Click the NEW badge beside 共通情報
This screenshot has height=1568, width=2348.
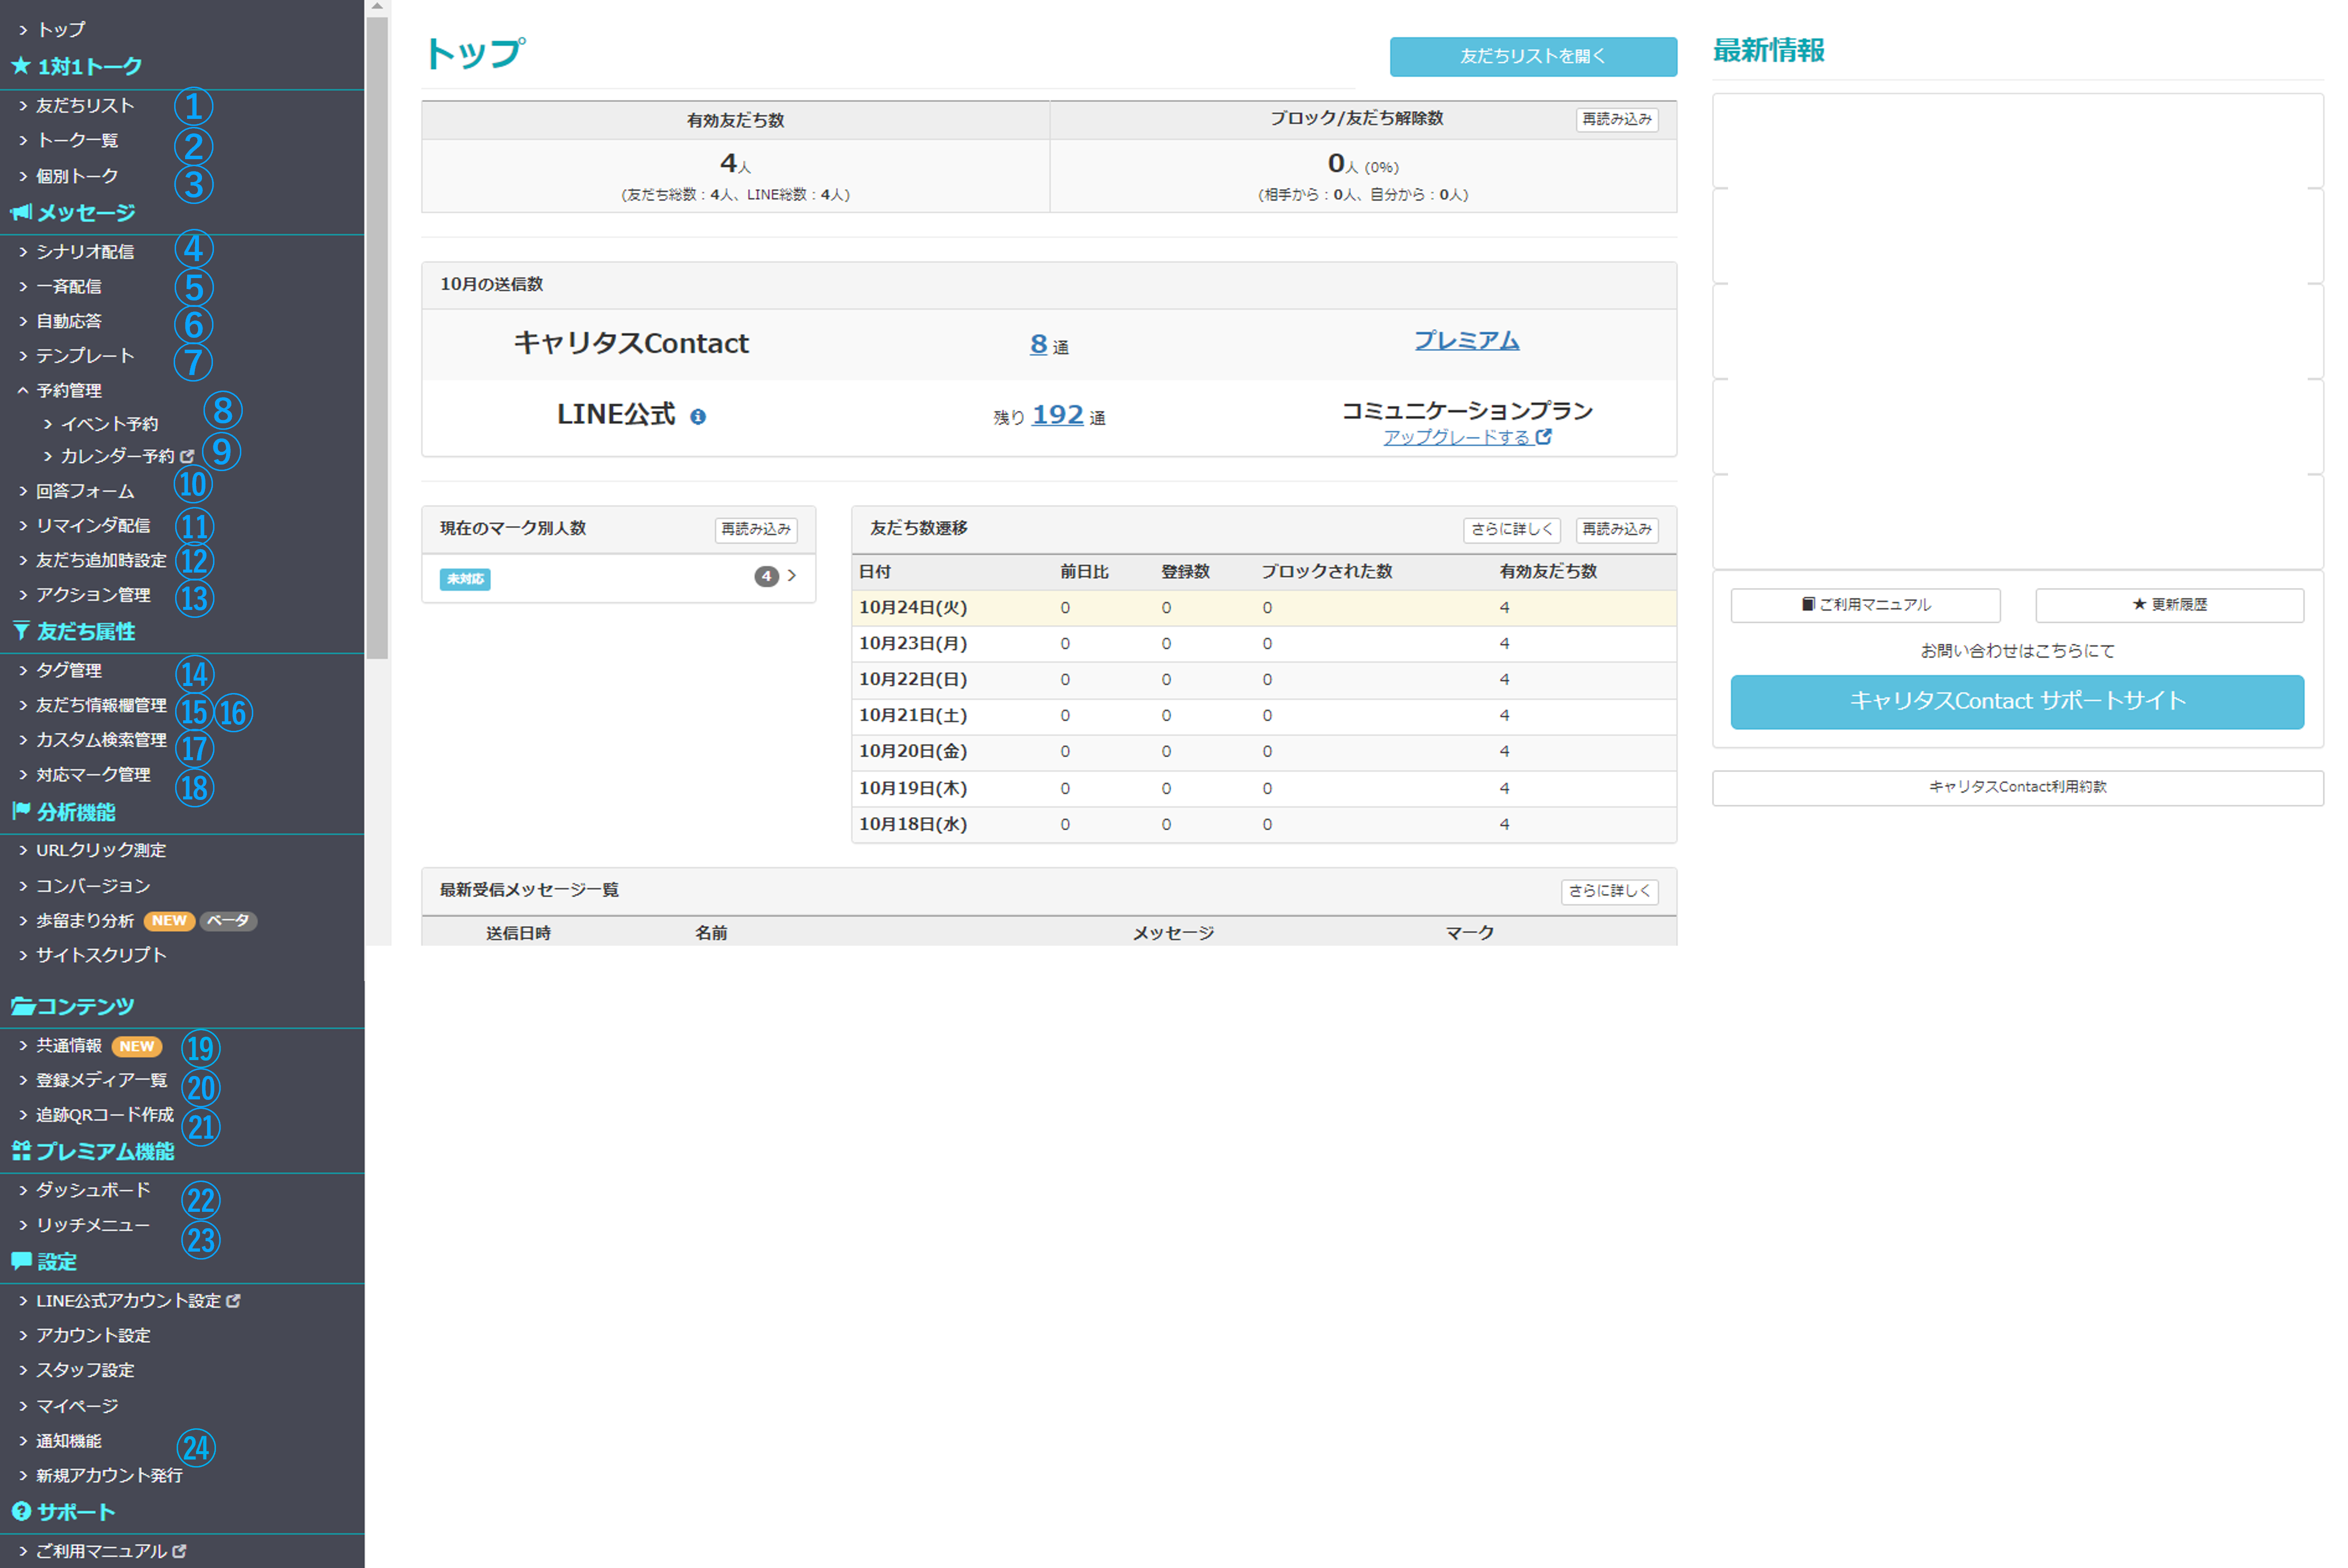pyautogui.click(x=137, y=1046)
